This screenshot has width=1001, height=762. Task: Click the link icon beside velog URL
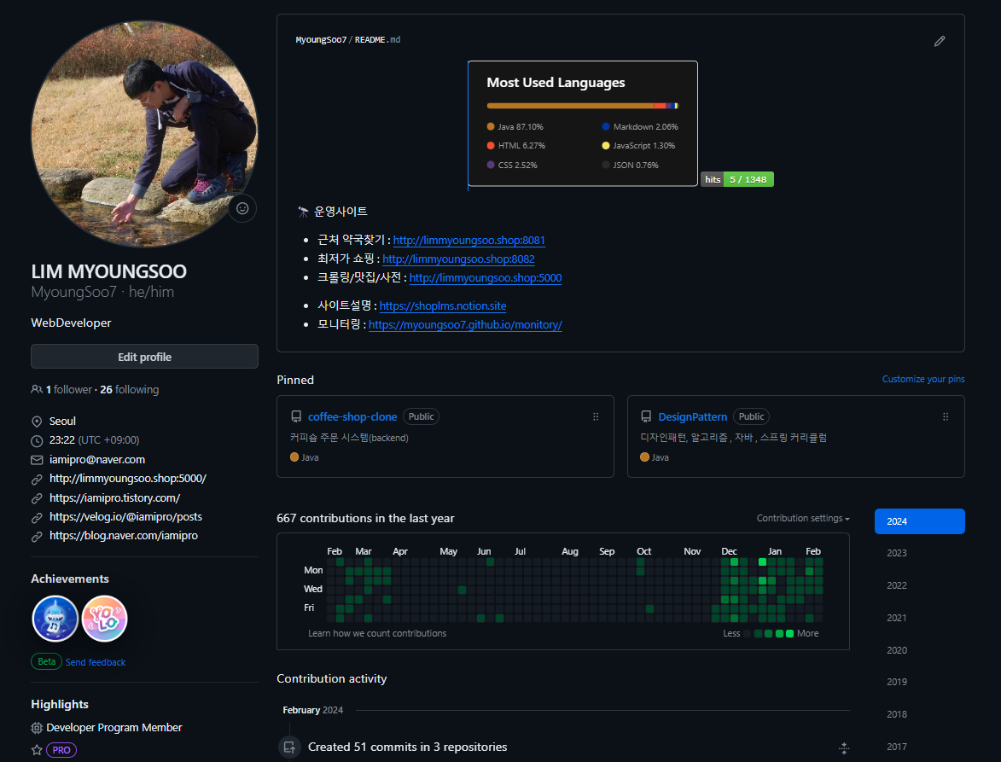pyautogui.click(x=37, y=518)
